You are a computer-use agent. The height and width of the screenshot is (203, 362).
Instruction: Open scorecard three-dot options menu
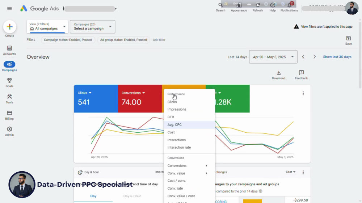tap(303, 93)
